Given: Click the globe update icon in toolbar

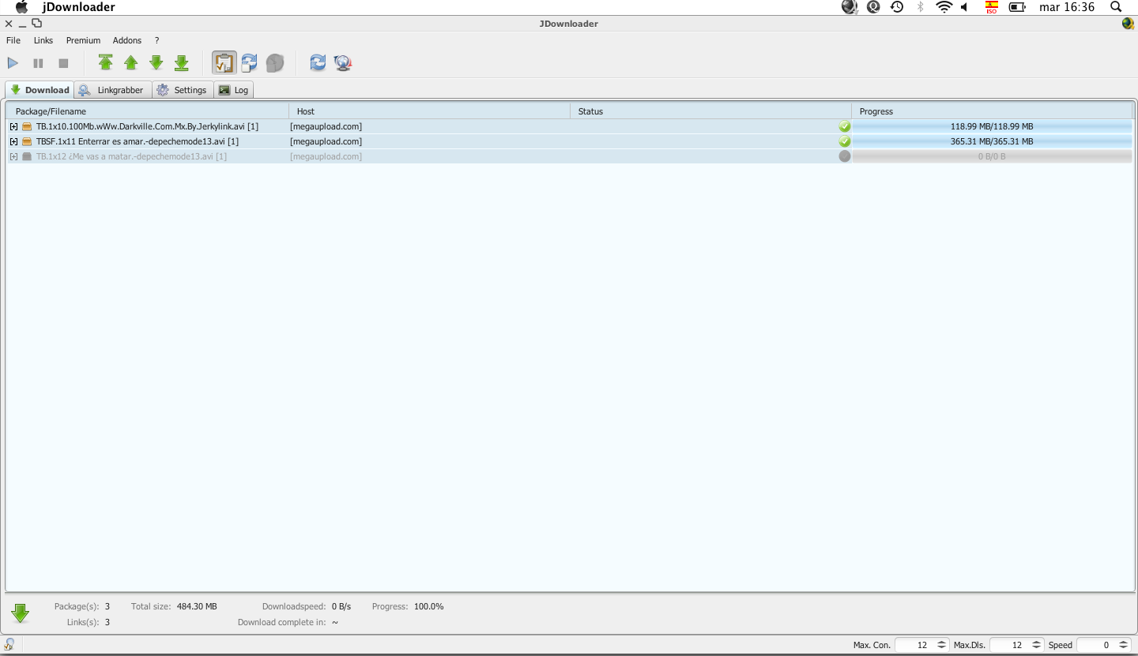Looking at the screenshot, I should tap(343, 62).
